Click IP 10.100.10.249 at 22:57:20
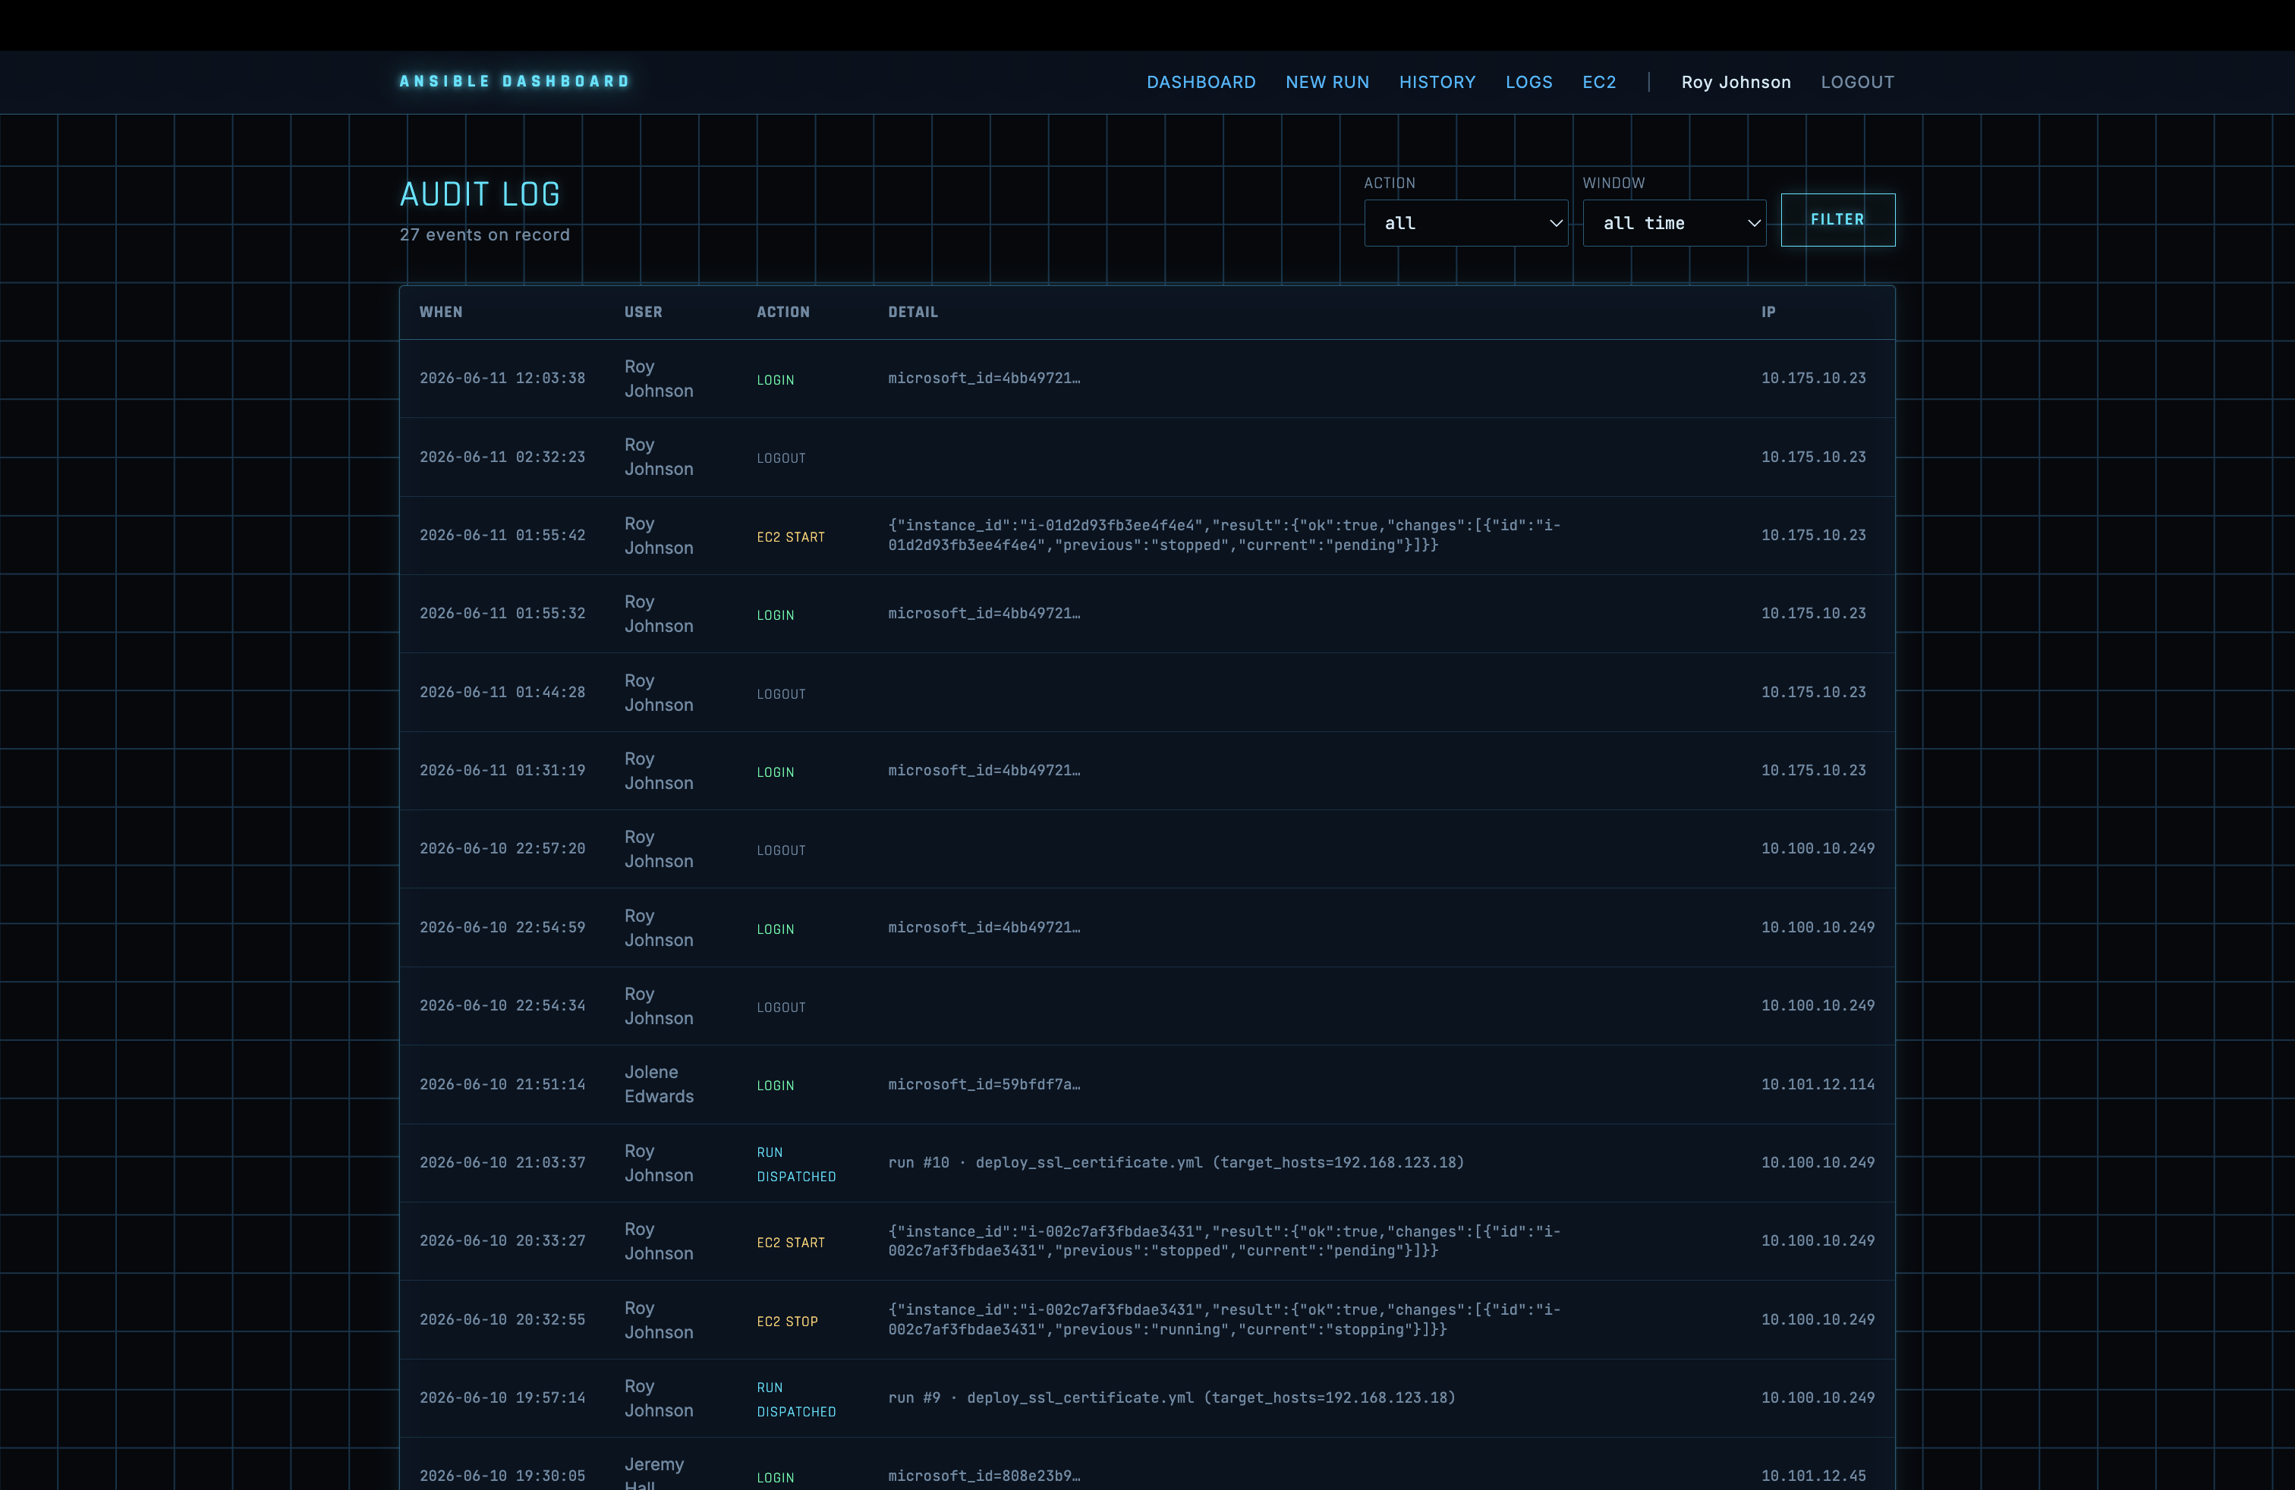This screenshot has height=1490, width=2295. pyautogui.click(x=1818, y=848)
